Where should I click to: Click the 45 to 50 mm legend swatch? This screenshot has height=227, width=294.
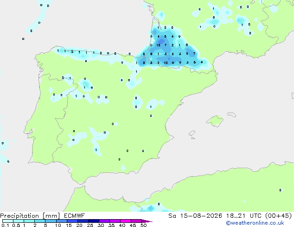click(136, 221)
